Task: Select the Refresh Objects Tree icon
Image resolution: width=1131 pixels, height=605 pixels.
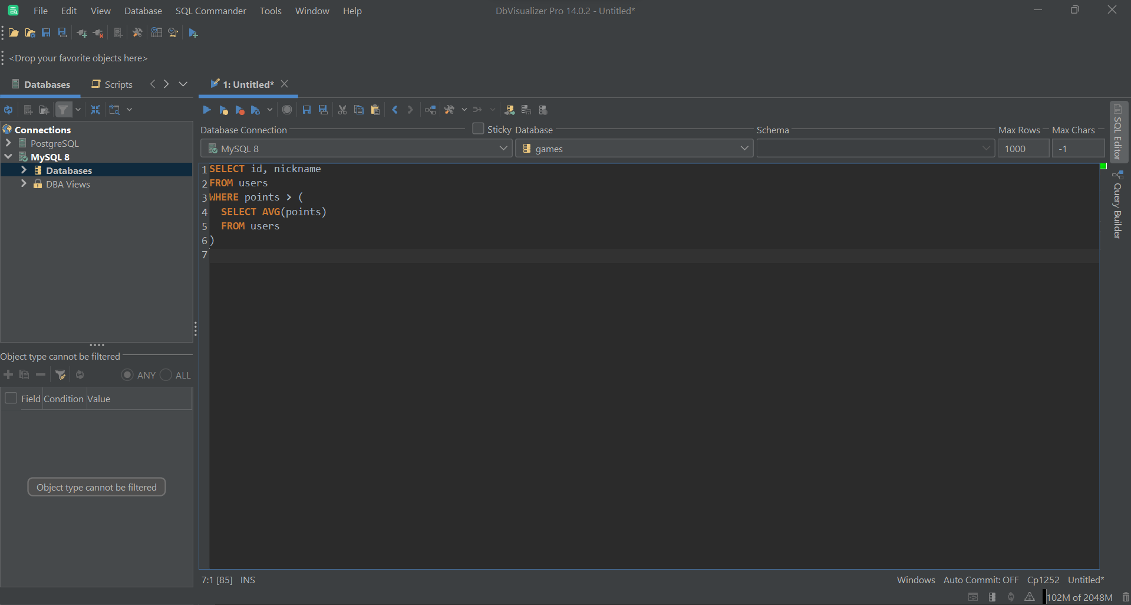Action: click(x=8, y=109)
